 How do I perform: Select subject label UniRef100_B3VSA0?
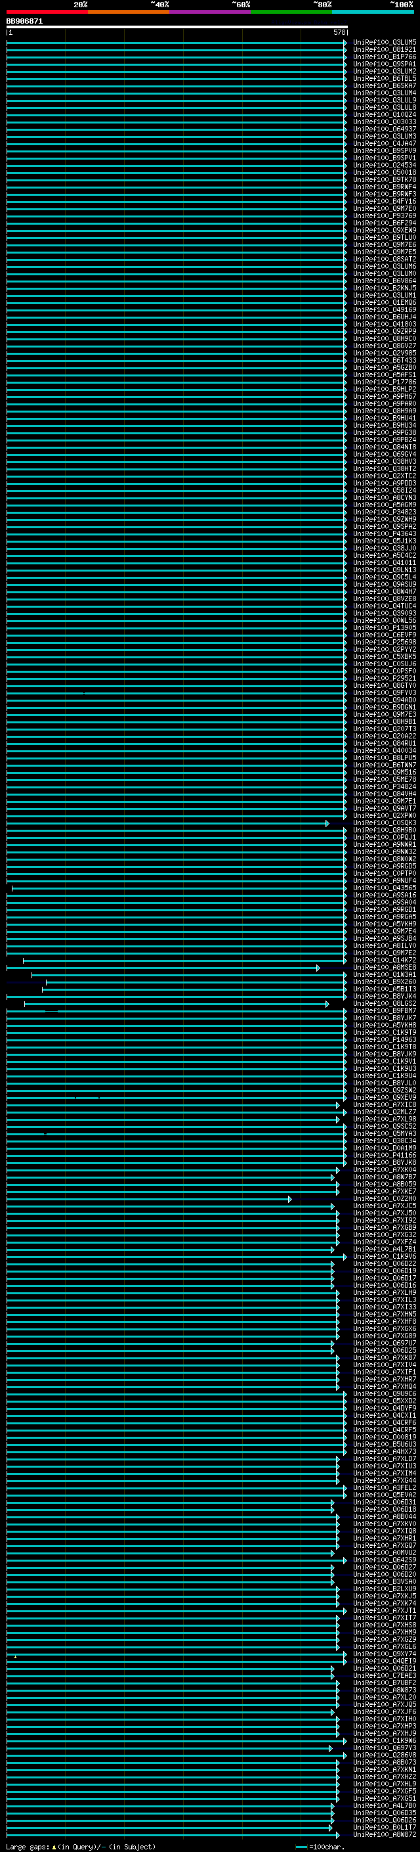coord(385,1582)
